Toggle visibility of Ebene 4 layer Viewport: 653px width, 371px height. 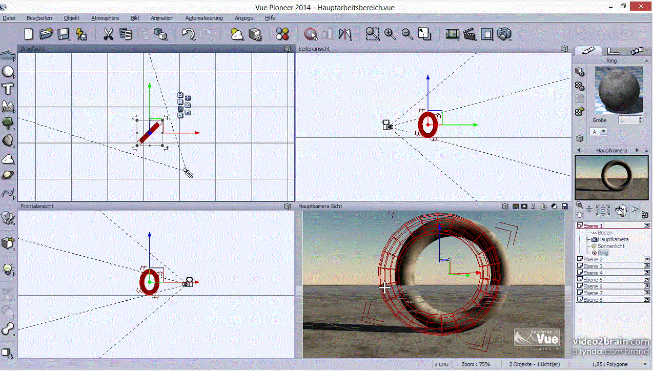(x=647, y=273)
